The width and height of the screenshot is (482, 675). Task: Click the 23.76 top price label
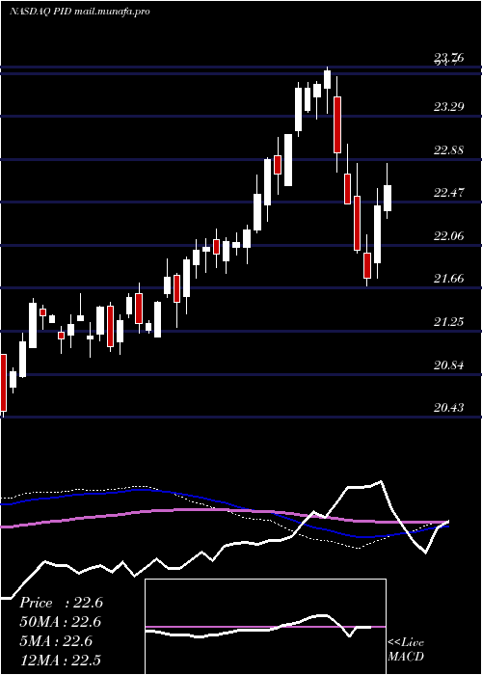pyautogui.click(x=449, y=58)
